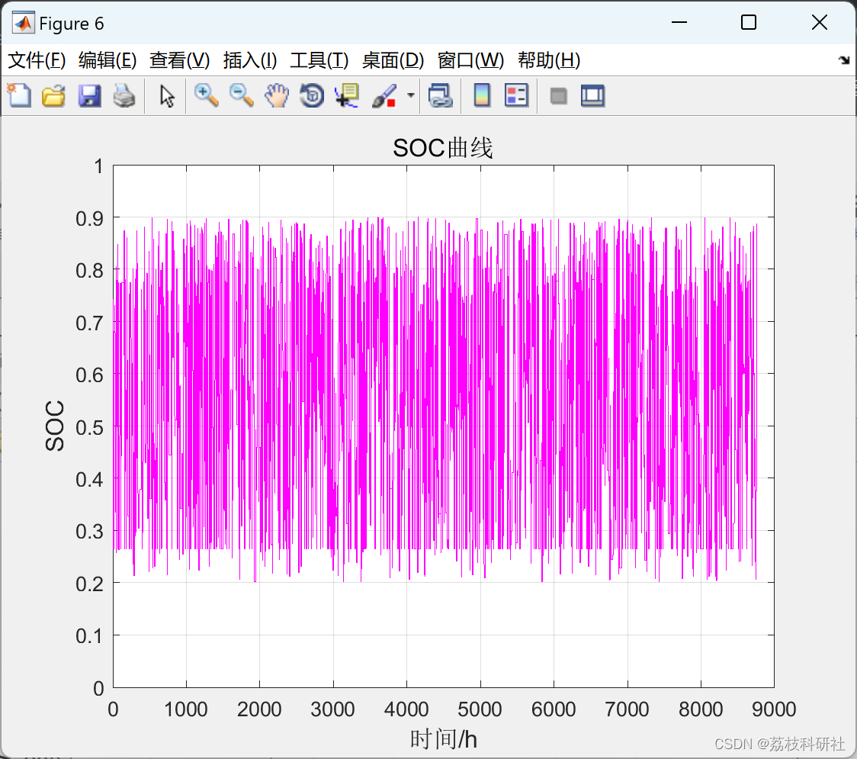Viewport: 857px width, 759px height.
Task: Expand the Brush color dropdown arrow
Action: tap(411, 95)
